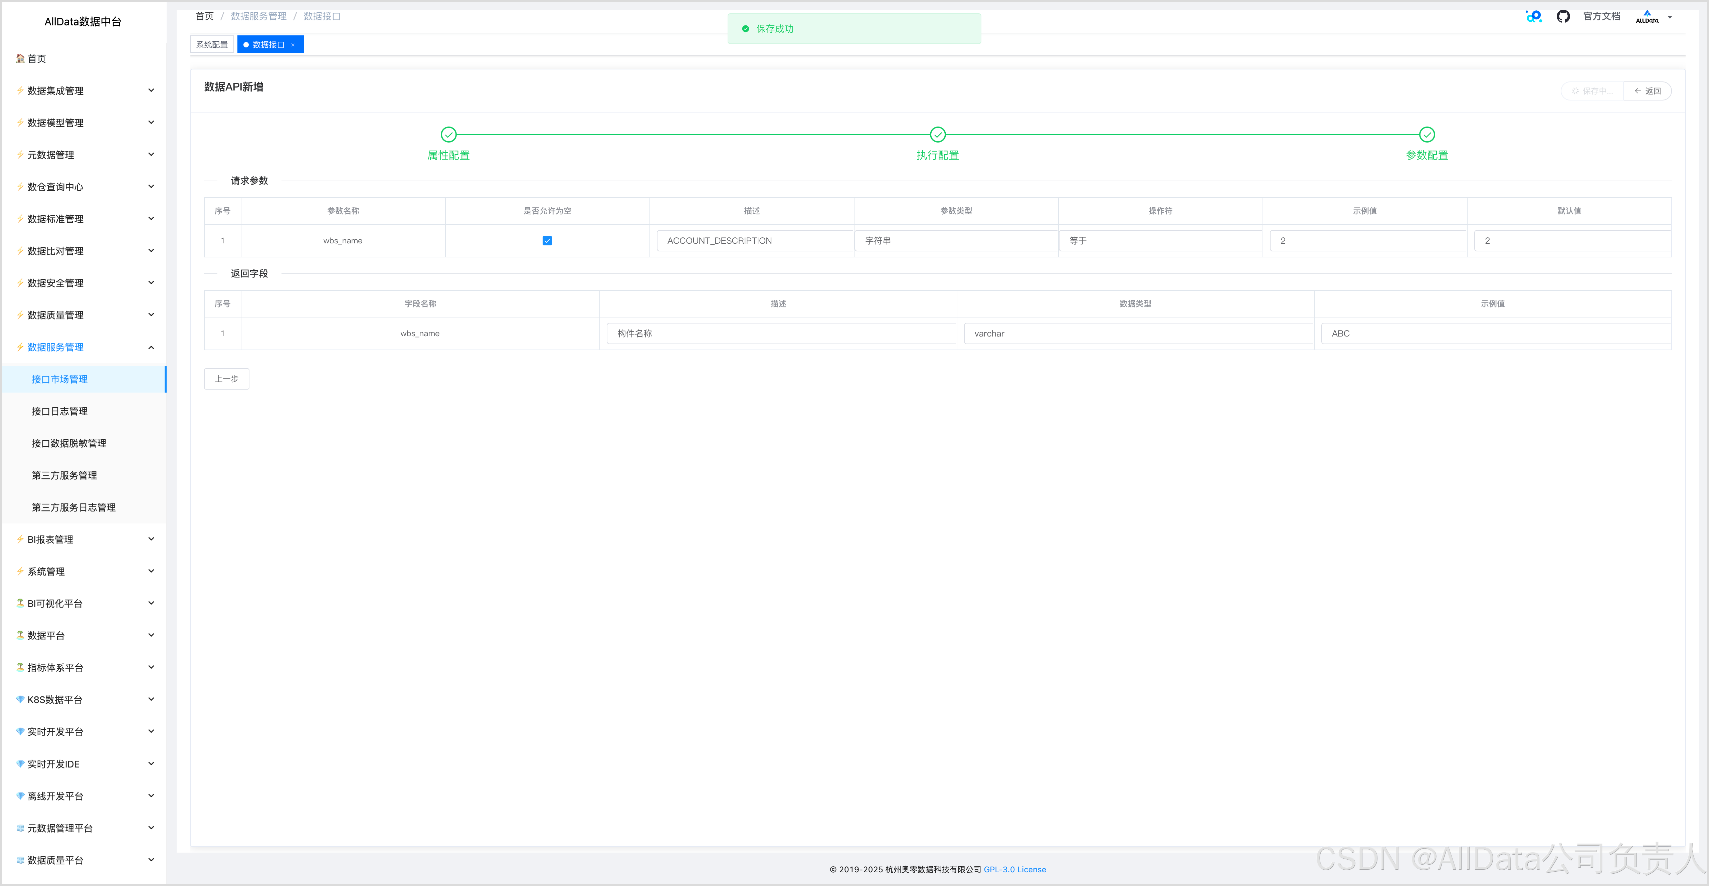Screen dimensions: 1709x886
Task: Expand 数据集成管理 sidebar menu
Action: tap(85, 91)
